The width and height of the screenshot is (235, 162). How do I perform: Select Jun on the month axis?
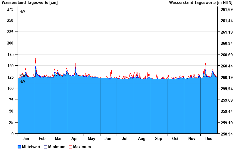tap(108, 139)
